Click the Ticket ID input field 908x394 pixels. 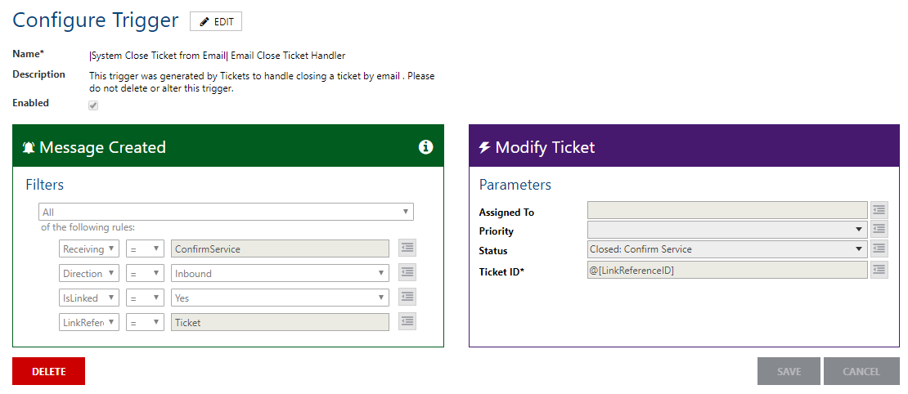(x=727, y=270)
